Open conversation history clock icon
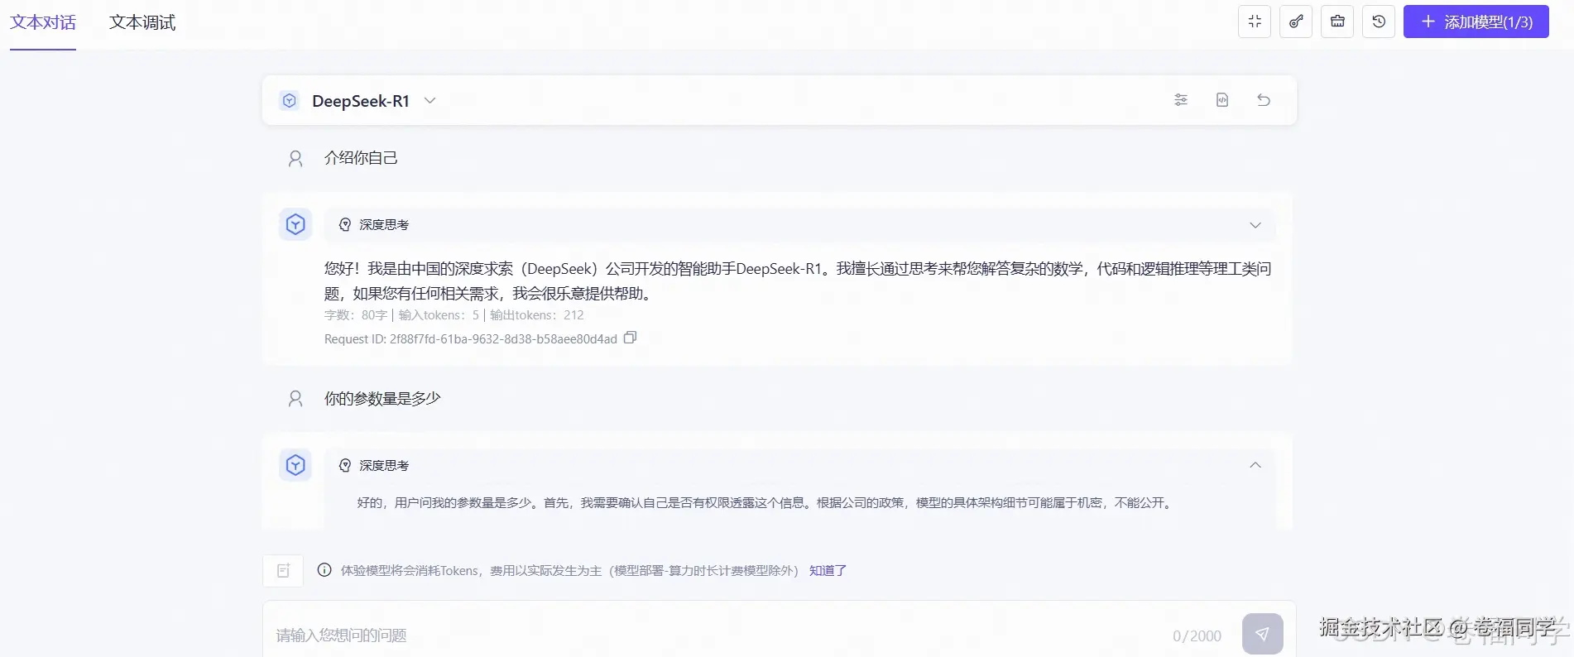 [x=1379, y=22]
